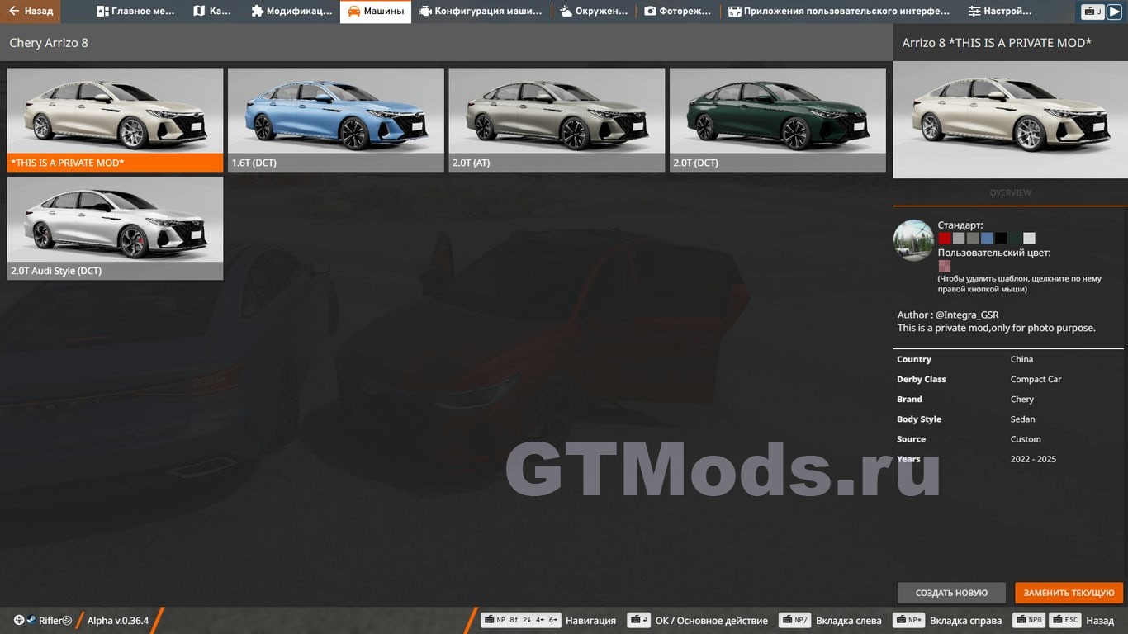Click the Steam logo icon beside Rifler

click(31, 620)
